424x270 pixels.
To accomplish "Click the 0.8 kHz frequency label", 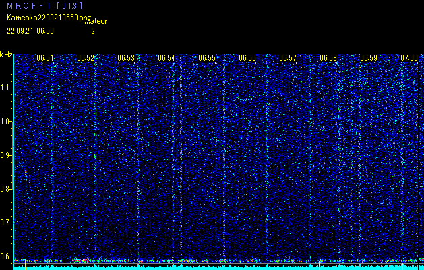I will (x=5, y=189).
